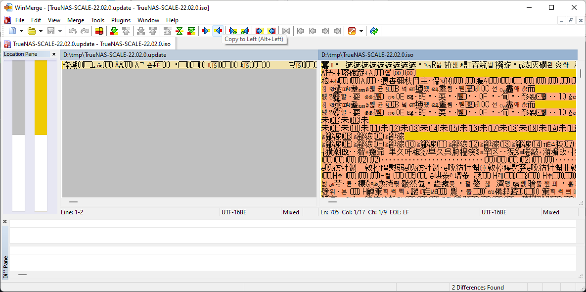The height and width of the screenshot is (292, 586).
Task: Open the Window menu
Action: pos(148,20)
